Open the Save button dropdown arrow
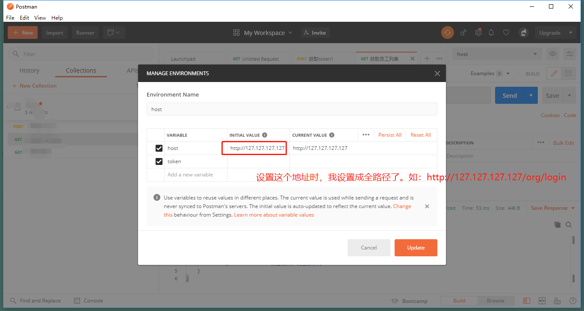 pos(569,96)
